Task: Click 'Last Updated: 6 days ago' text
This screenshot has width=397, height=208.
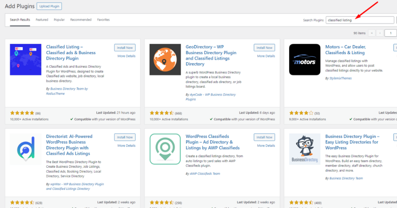Action: click(257, 113)
